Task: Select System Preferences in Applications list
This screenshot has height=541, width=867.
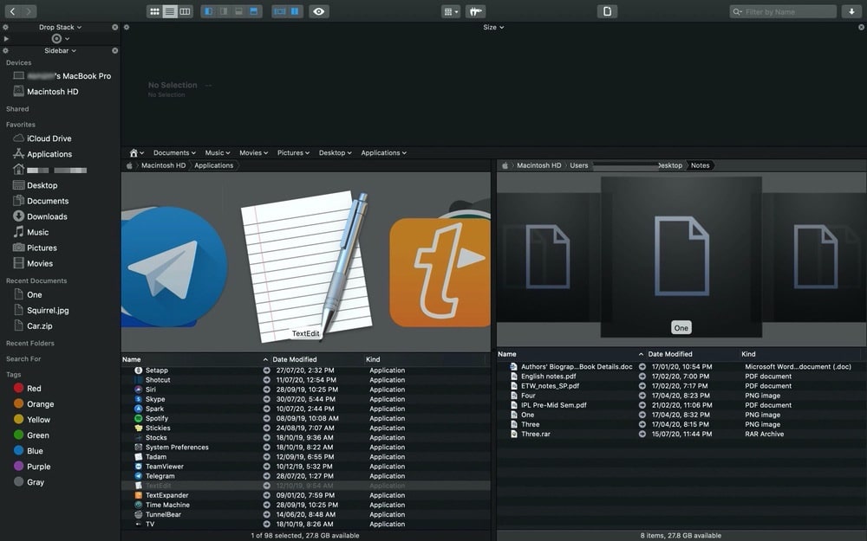Action: click(305, 448)
